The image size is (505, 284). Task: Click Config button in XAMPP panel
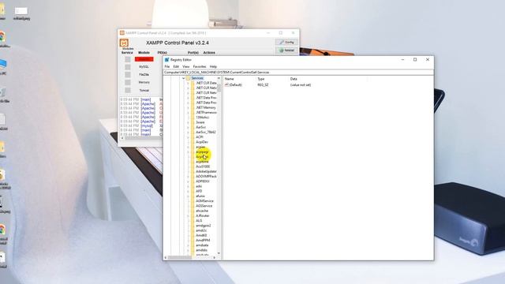286,42
